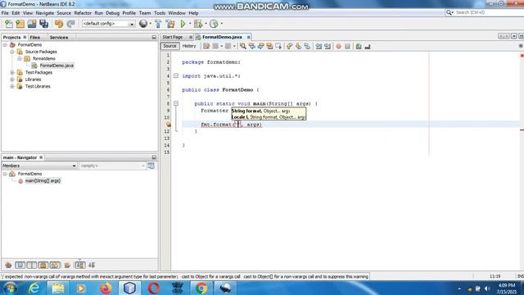Click the Profile Project icon
This screenshot has height=295, width=524.
tap(214, 24)
